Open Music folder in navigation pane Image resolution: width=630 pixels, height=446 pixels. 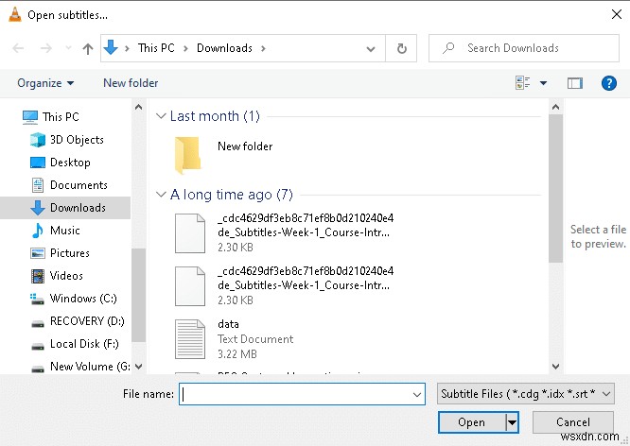coord(64,231)
